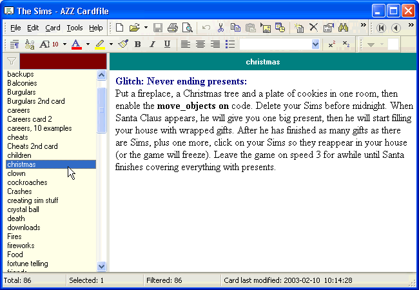Image resolution: width=419 pixels, height=290 pixels.
Task: Open highlight color dropdown arrow
Action: pos(111,44)
